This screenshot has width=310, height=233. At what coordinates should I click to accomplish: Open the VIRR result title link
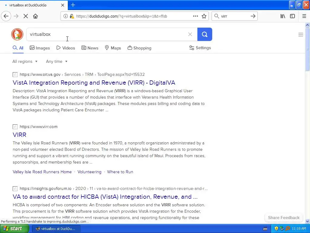[x=19, y=135]
